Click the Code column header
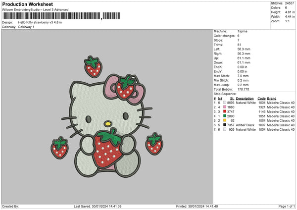This screenshot has width=297, height=210. coord(261,99)
